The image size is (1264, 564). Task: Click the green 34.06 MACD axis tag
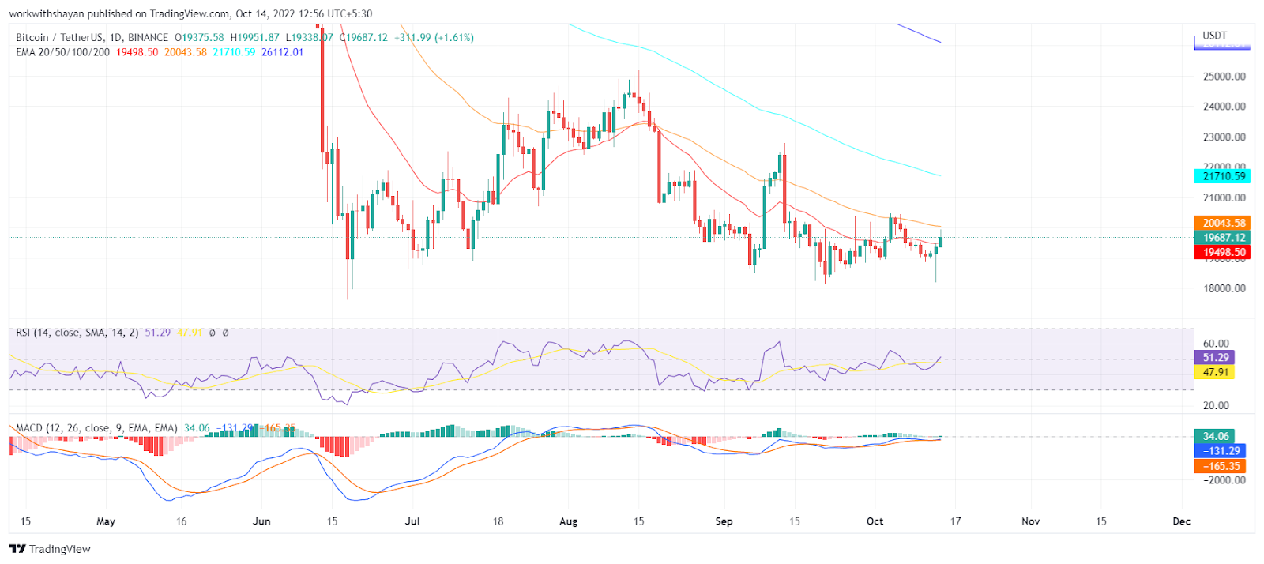coord(1214,436)
